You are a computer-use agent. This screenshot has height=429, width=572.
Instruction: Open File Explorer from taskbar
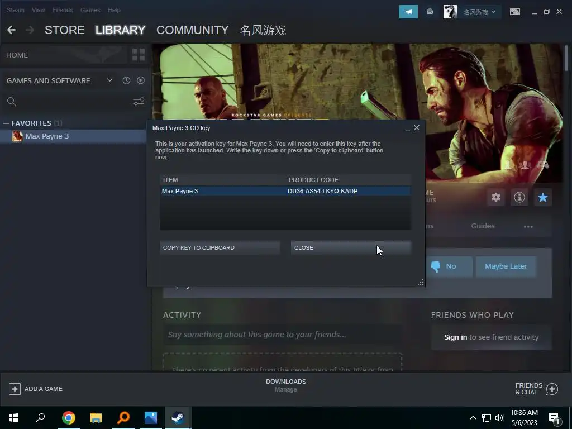tap(96, 418)
